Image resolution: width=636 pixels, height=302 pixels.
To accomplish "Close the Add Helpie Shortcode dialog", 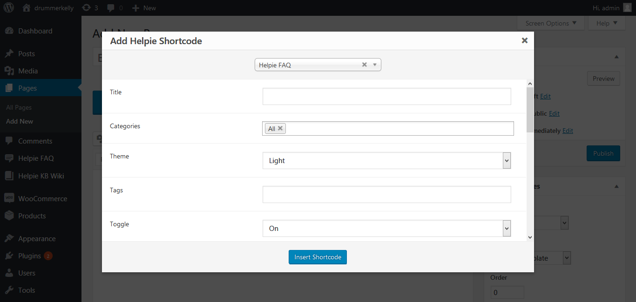I will pos(525,41).
